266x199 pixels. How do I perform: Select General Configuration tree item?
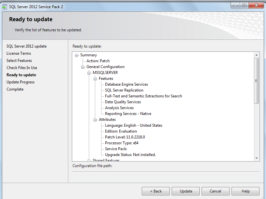[105, 67]
